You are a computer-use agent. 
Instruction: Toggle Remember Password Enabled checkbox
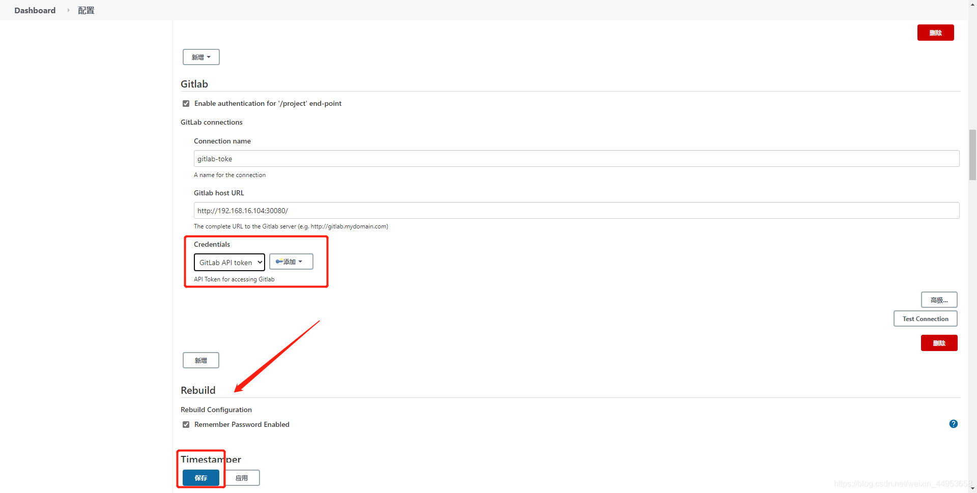click(186, 424)
